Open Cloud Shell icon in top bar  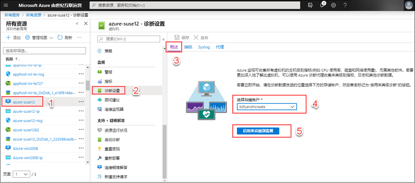(x=311, y=5)
